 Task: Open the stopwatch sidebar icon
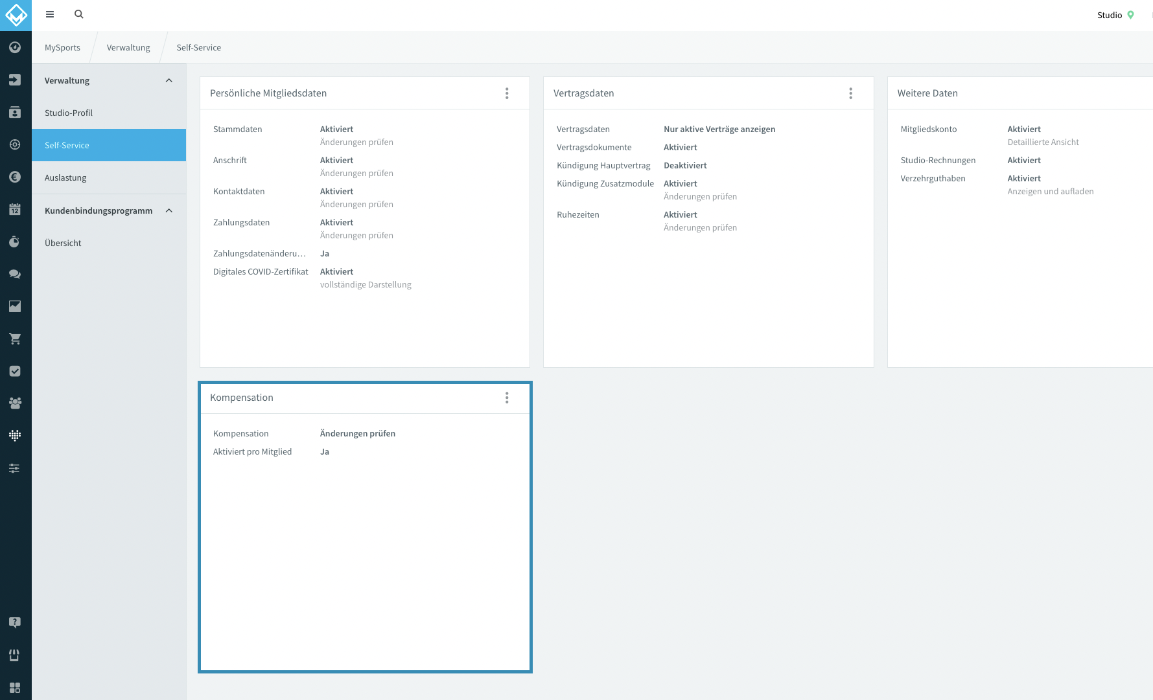point(15,242)
